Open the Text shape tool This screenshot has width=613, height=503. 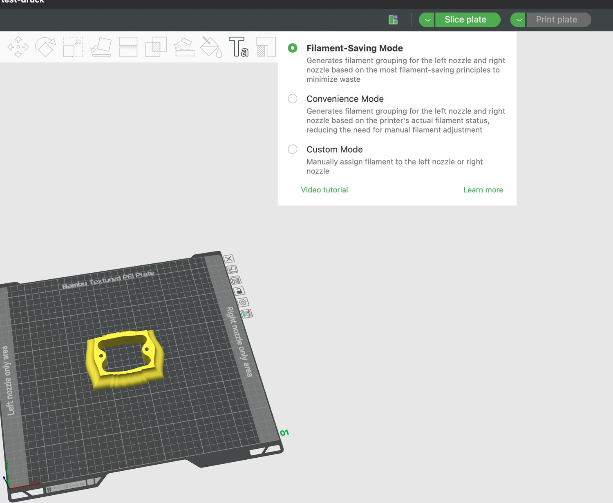click(x=239, y=47)
